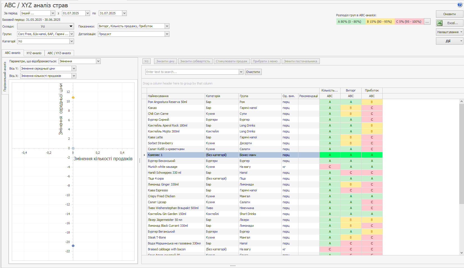The height and width of the screenshot is (268, 464).
Task: Toggle the Прибрати з меню filter
Action: point(265,61)
